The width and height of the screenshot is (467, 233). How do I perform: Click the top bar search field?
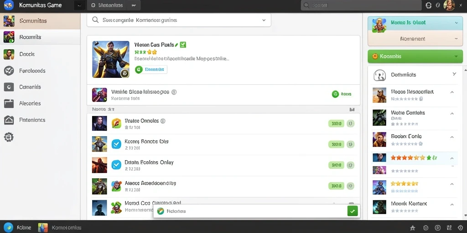point(361,5)
